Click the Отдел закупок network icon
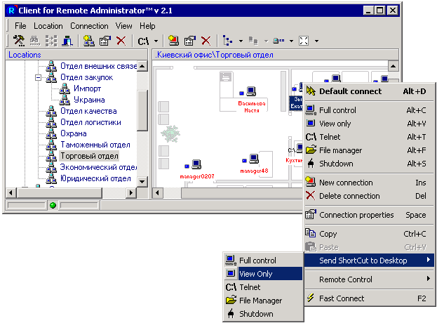437x323 pixels. (x=51, y=77)
